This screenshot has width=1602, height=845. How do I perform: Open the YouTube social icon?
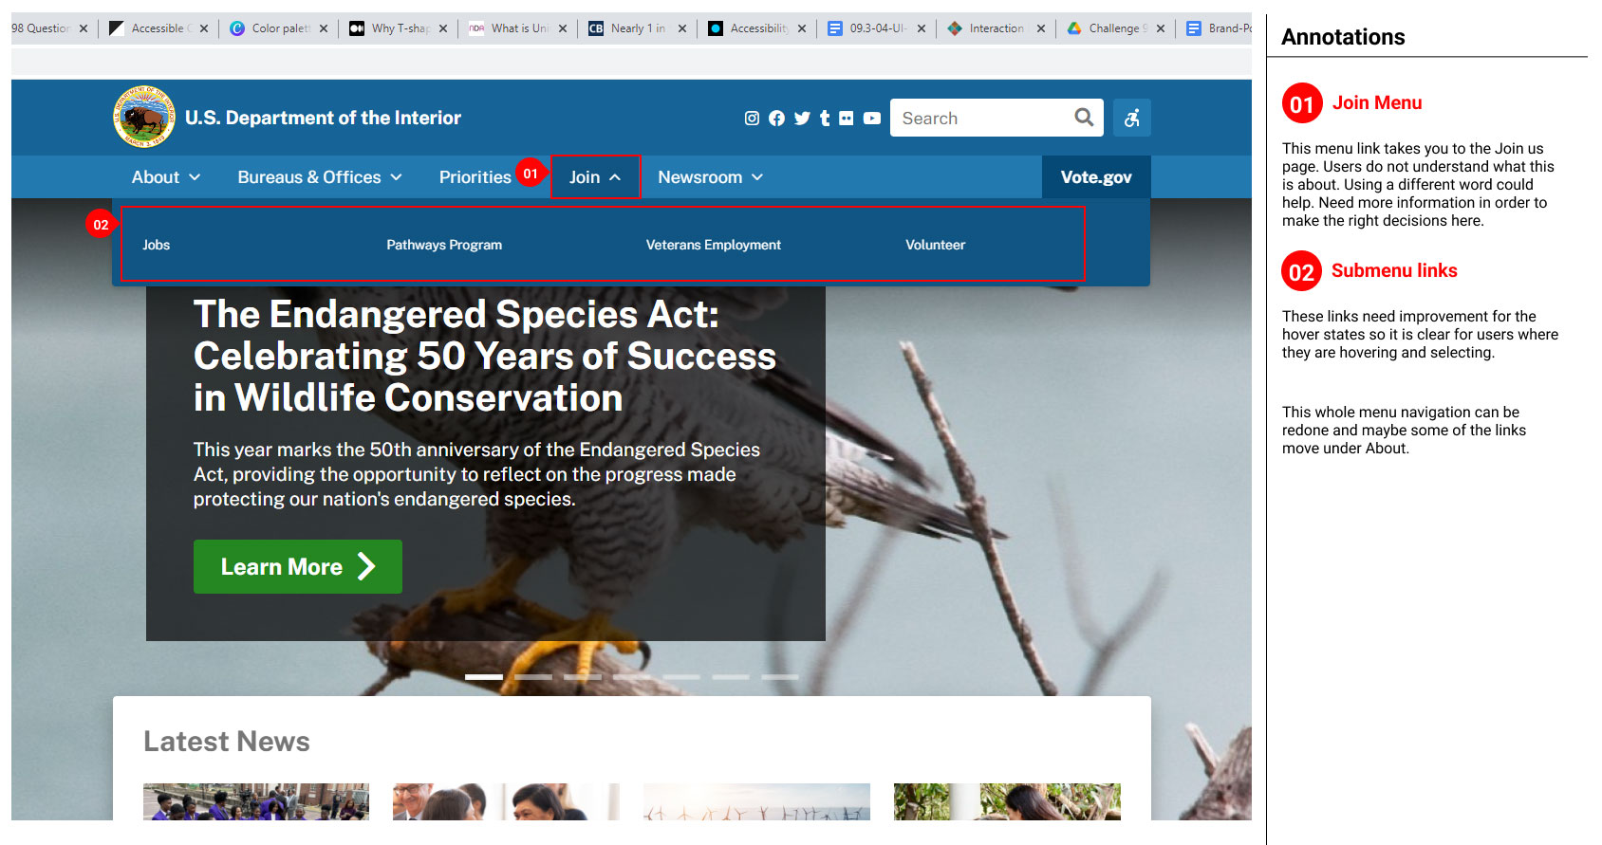872,119
